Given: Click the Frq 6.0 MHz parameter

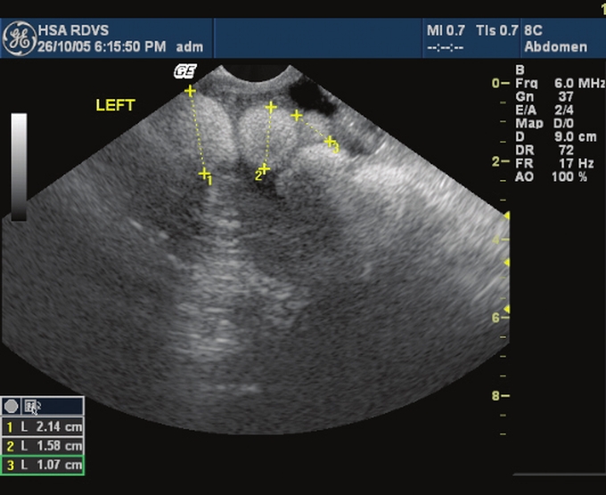Looking at the screenshot, I should [x=561, y=84].
